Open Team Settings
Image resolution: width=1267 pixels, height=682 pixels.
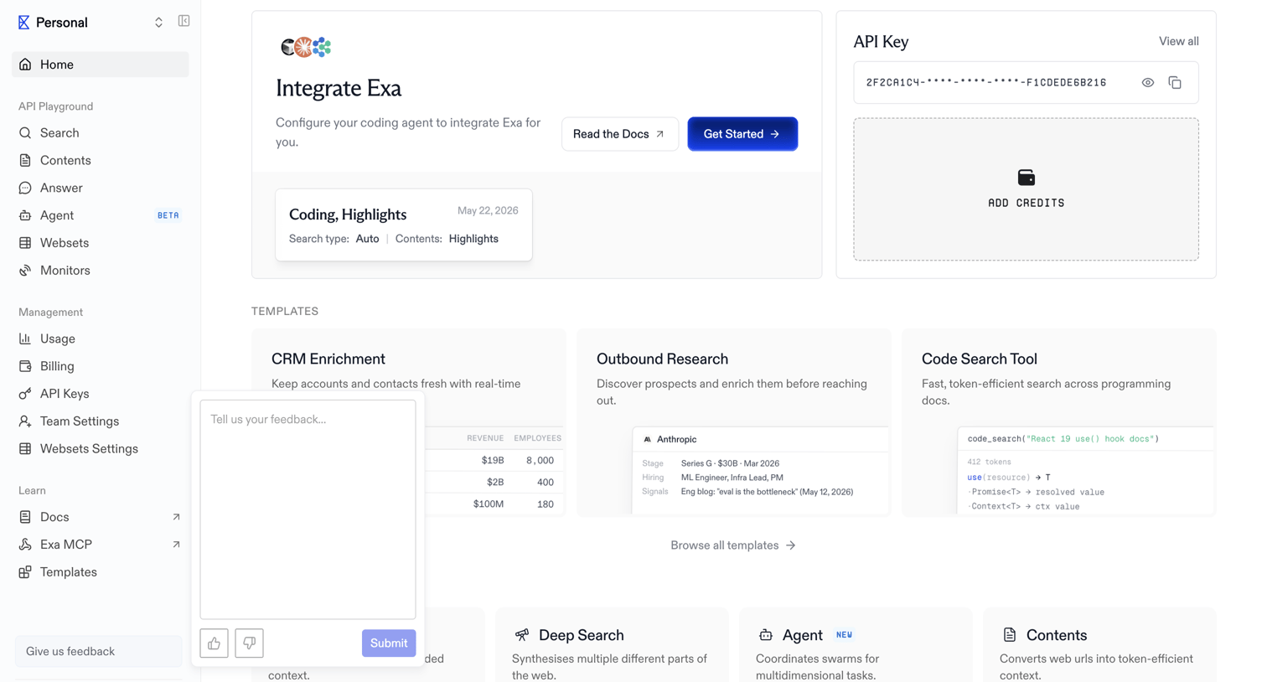click(x=100, y=421)
